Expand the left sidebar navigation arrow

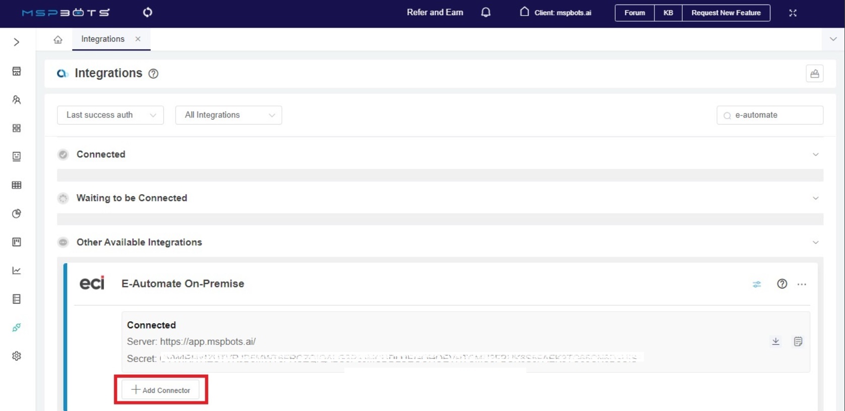[17, 42]
